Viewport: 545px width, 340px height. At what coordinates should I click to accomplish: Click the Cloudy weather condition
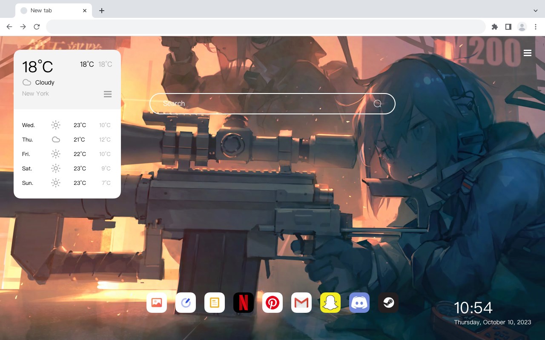coord(45,82)
